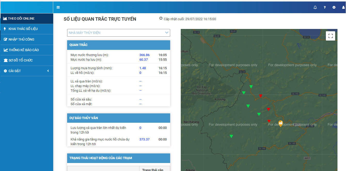Open the notifications bell icon
Viewport: 346px width, 171px height.
pos(315,7)
